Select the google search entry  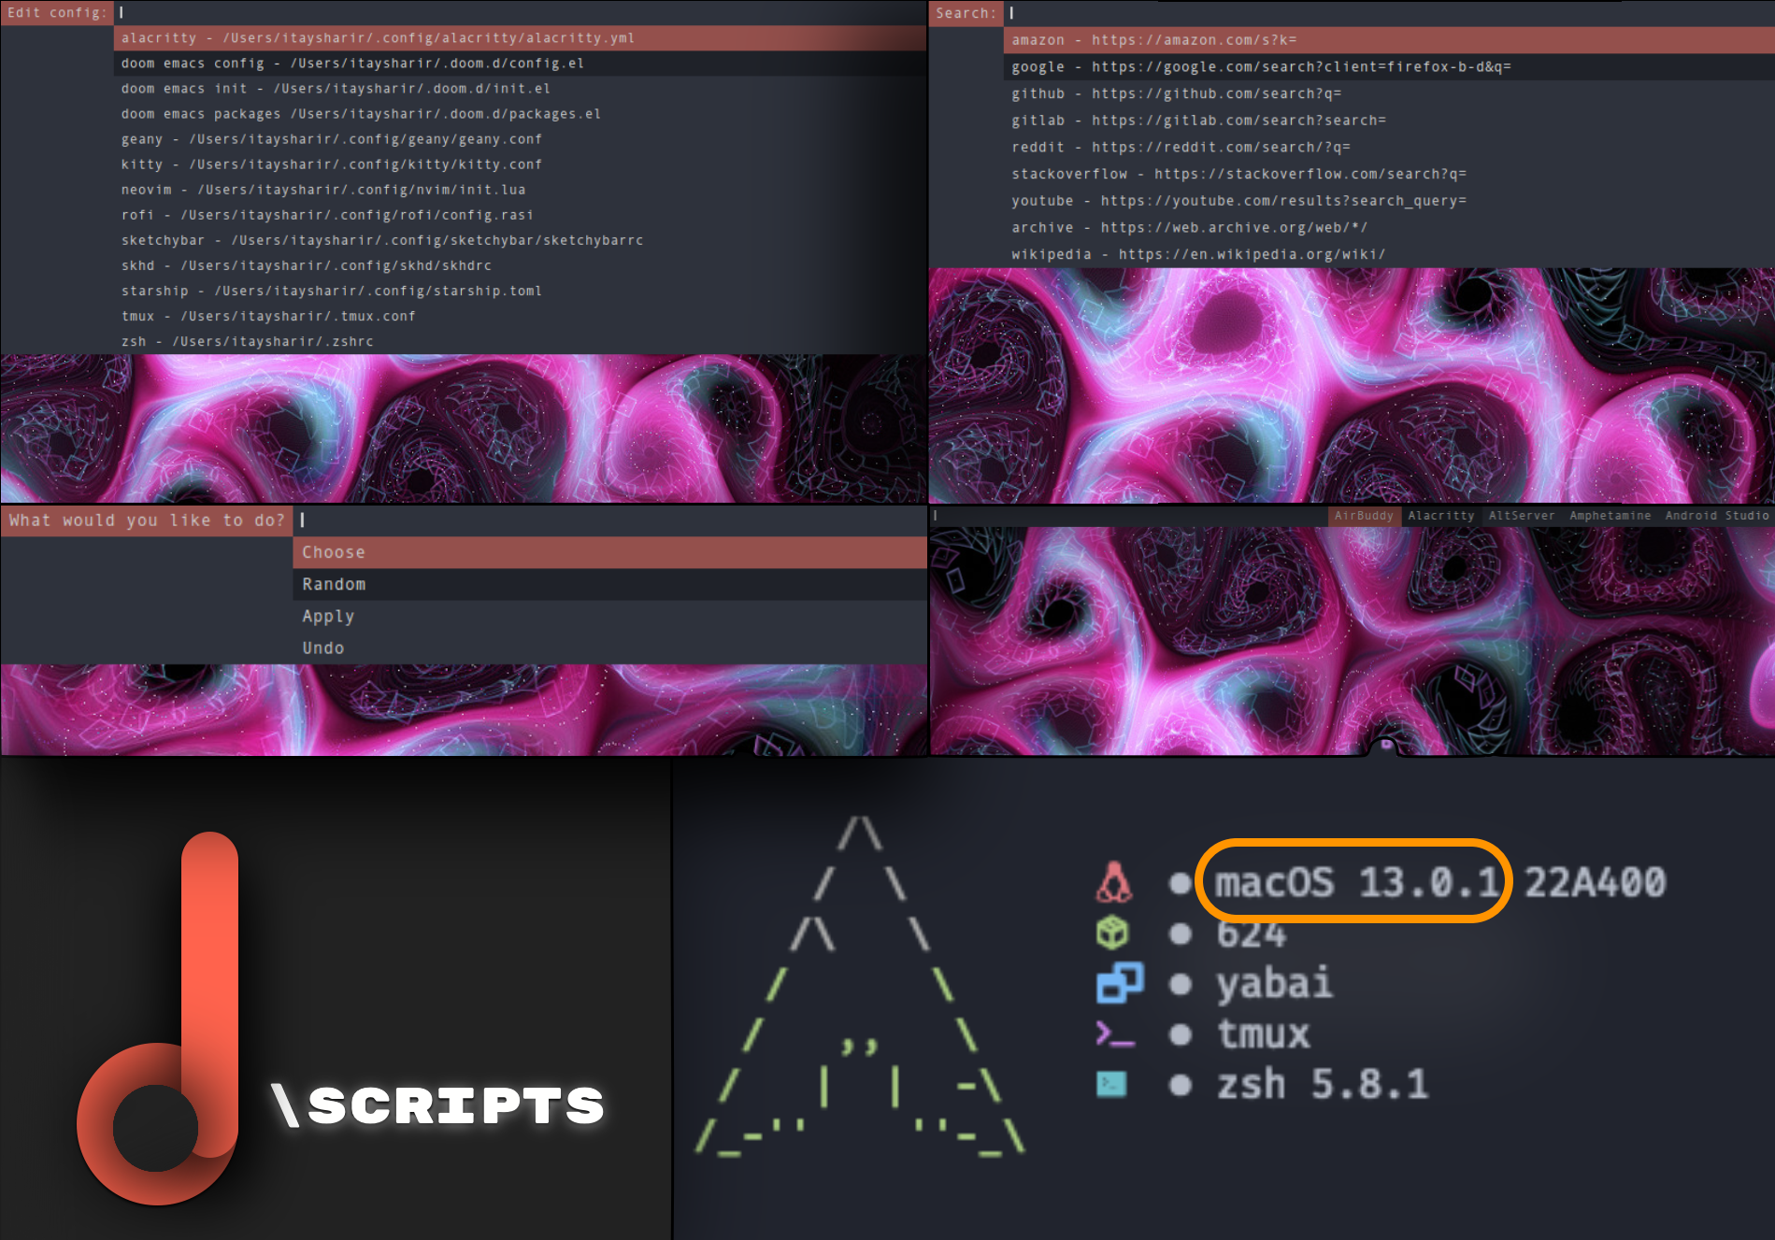[x=1389, y=67]
